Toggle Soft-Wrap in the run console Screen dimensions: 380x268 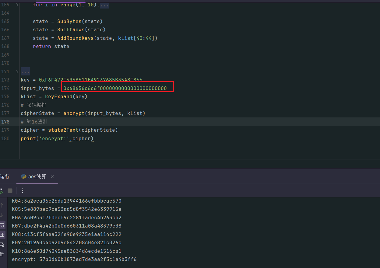pos(2,225)
